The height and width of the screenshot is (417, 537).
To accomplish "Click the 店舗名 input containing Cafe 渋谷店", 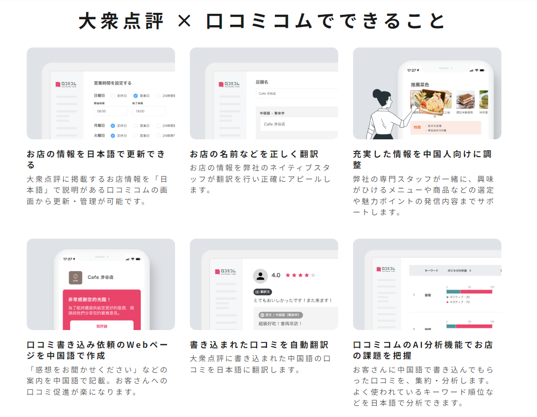I will [297, 93].
